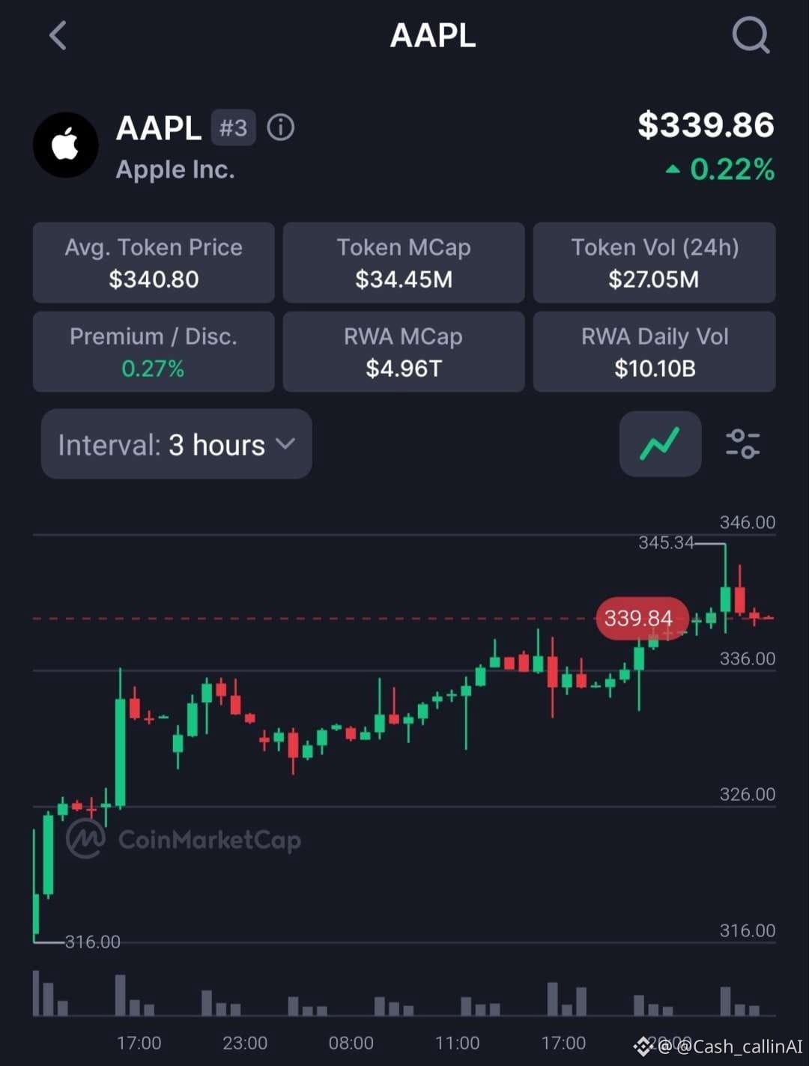
Task: Tap the RWA Daily Vol card
Action: point(654,351)
